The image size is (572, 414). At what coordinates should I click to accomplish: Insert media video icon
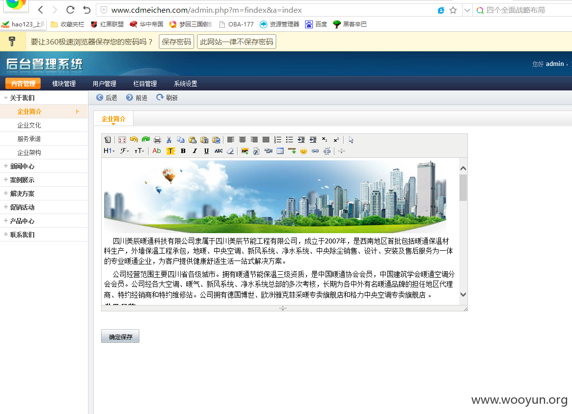click(x=268, y=151)
